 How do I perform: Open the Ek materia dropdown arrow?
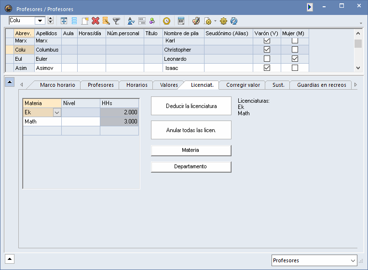tap(57, 113)
